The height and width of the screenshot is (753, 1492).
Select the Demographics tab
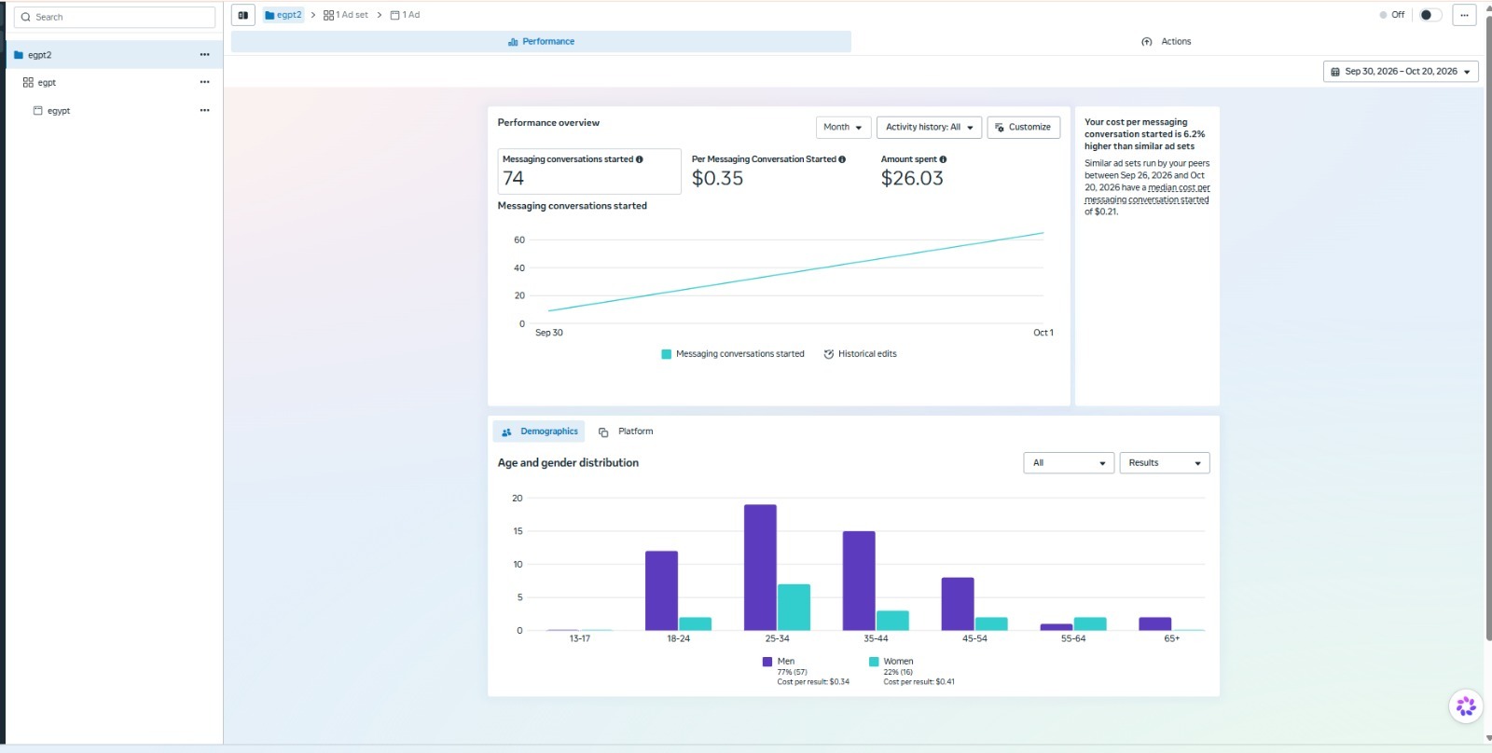(x=539, y=431)
